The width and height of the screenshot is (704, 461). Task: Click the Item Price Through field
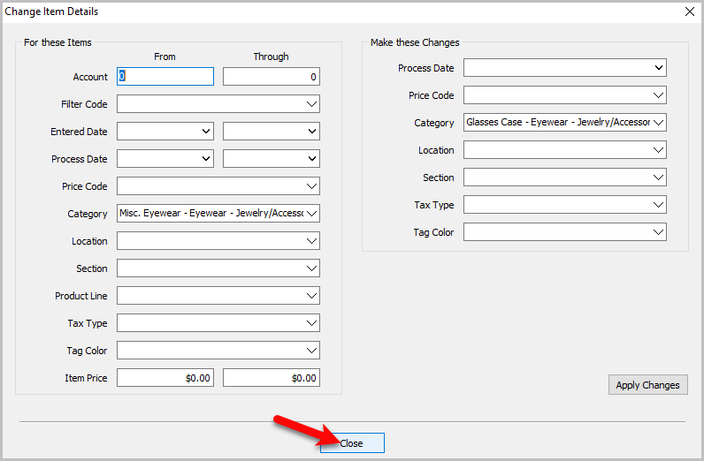tap(272, 378)
